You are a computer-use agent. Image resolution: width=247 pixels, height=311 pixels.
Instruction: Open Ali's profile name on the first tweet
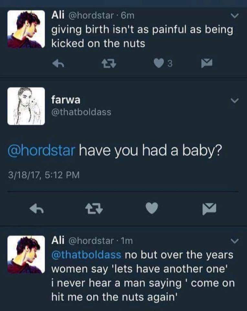click(58, 15)
